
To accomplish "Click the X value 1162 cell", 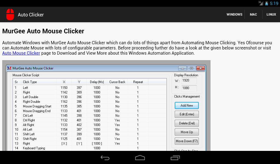I will pyautogui.click(x=64, y=101).
